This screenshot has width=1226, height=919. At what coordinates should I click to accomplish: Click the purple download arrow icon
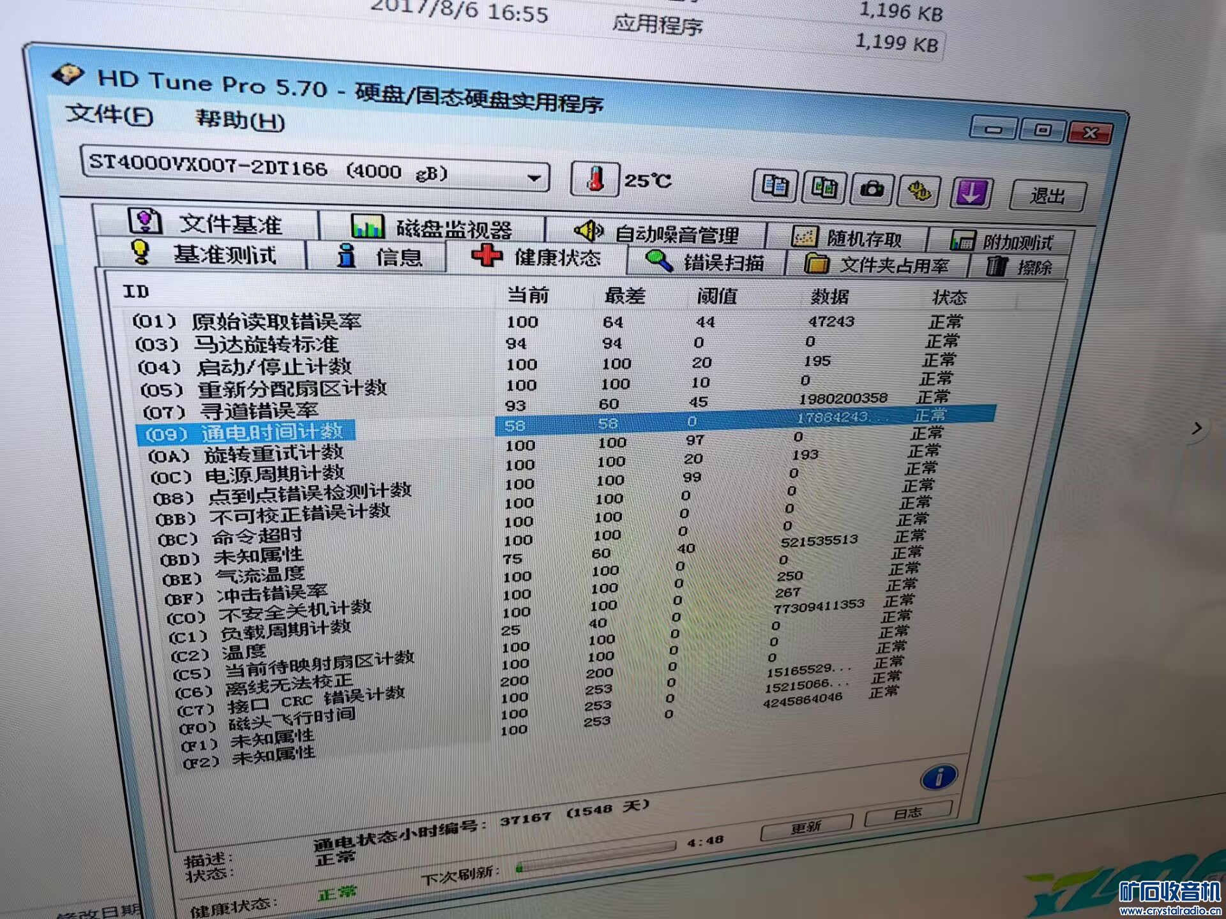[971, 192]
